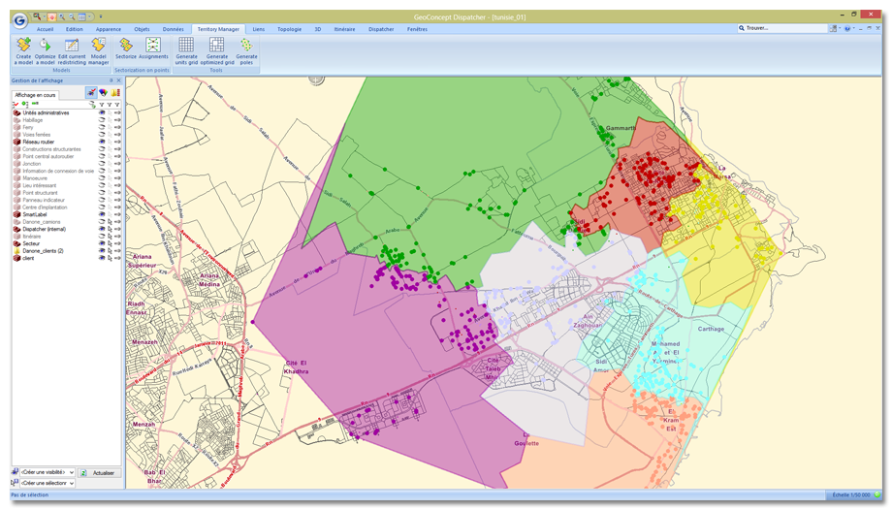Image resolution: width=892 pixels, height=510 pixels.
Task: Open the Dispatcher ribbon tab
Action: tap(381, 30)
